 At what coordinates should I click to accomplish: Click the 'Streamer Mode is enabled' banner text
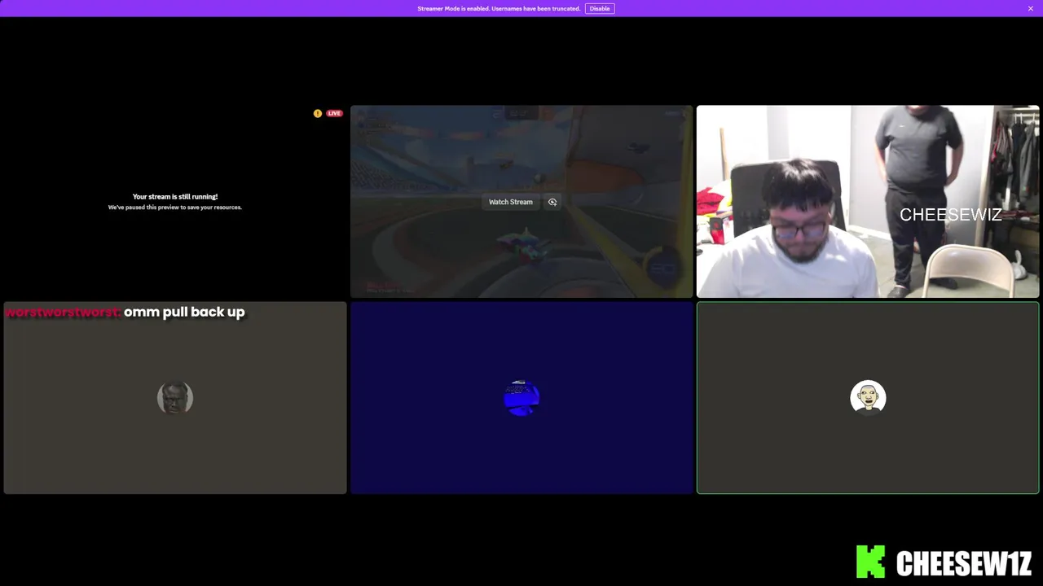(x=499, y=8)
